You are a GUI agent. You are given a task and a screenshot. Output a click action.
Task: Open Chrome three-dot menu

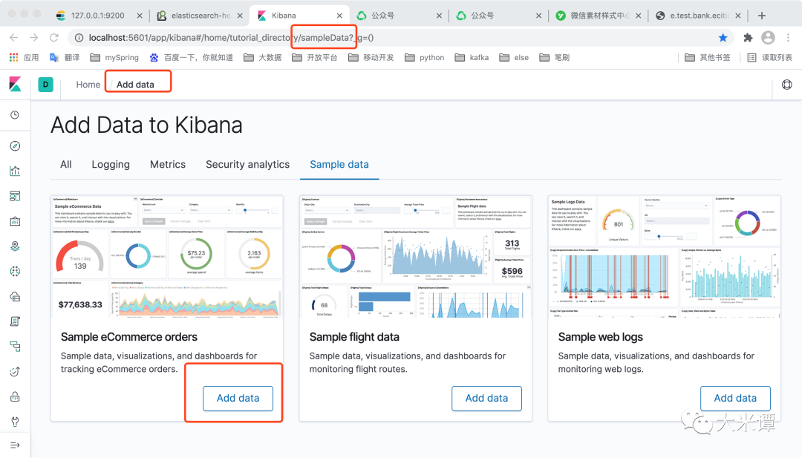point(788,37)
